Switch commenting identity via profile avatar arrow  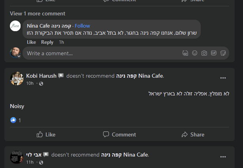pyautogui.click(x=19, y=56)
